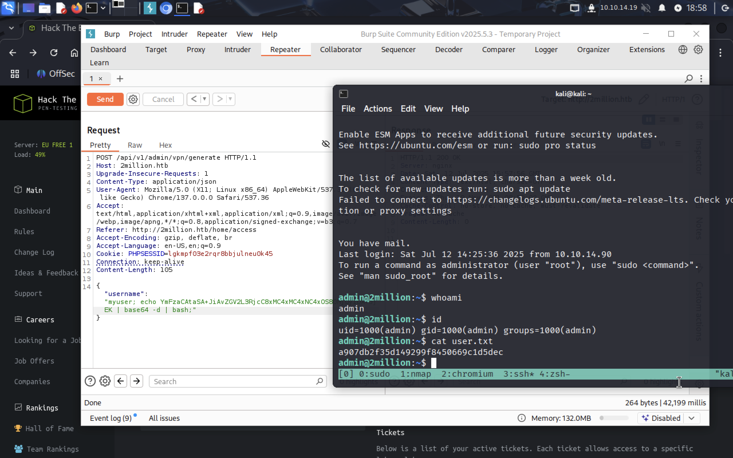The width and height of the screenshot is (733, 458).
Task: Select tmux window 1:nmap
Action: 415,374
